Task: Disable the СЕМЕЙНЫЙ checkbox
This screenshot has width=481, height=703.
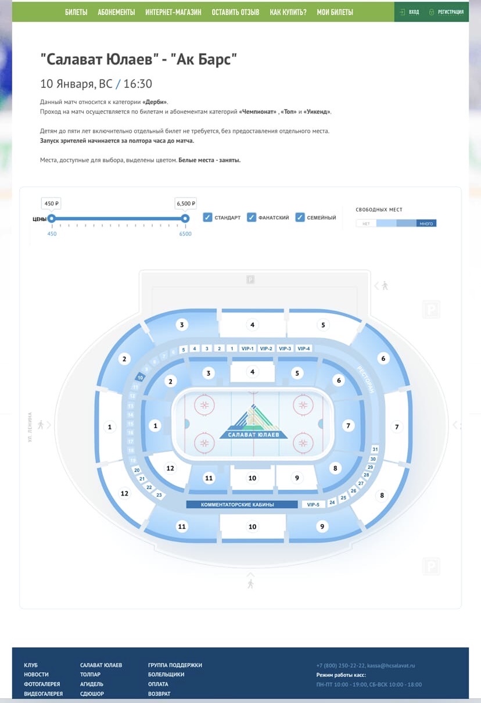Action: click(300, 217)
